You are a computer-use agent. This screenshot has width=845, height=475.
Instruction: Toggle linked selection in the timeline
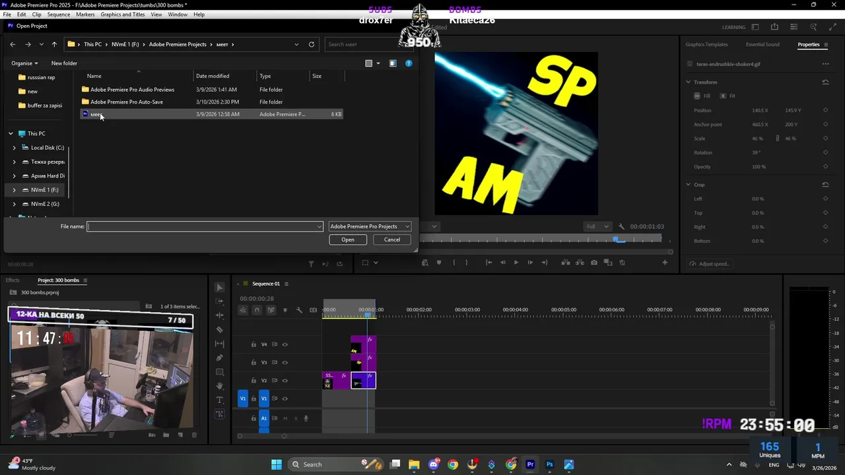click(271, 310)
